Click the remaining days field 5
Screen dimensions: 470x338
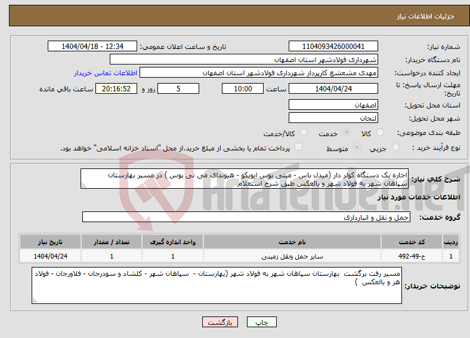click(x=178, y=88)
